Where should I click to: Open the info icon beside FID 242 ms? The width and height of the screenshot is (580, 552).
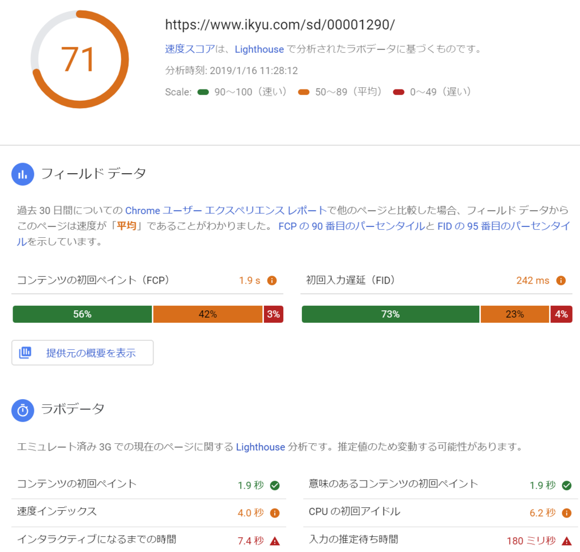[560, 280]
